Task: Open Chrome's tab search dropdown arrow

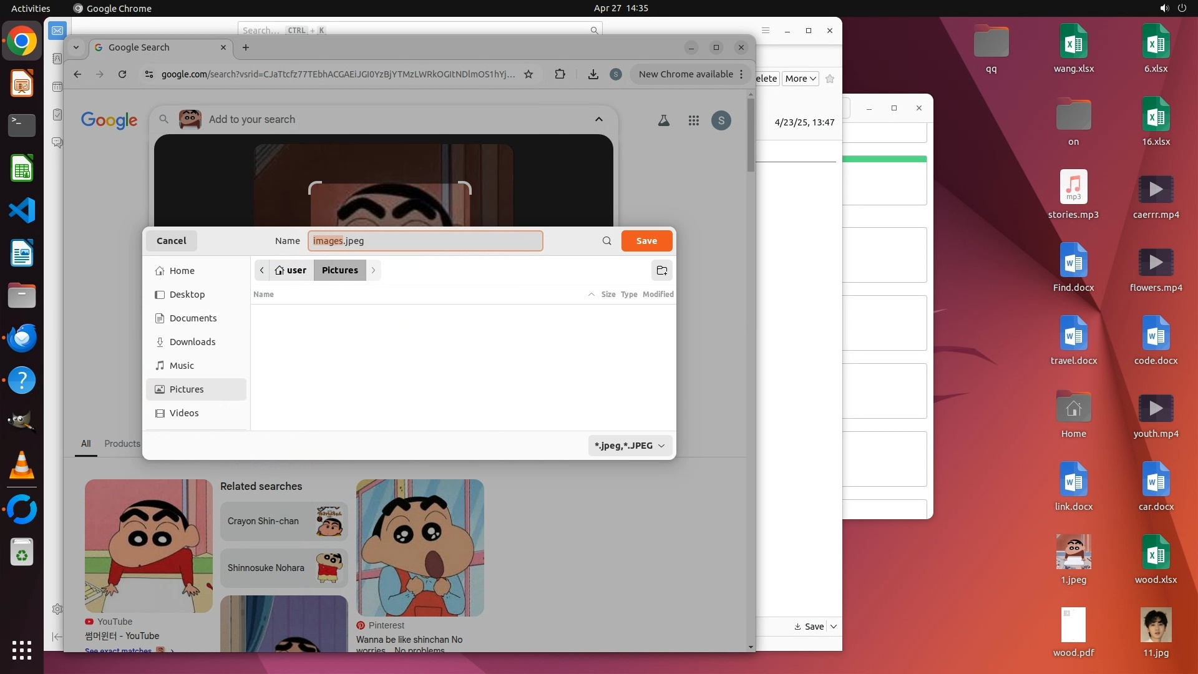Action: point(75,47)
